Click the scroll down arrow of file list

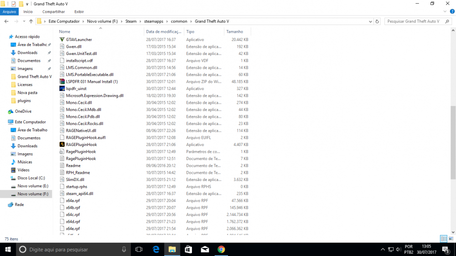[453, 232]
